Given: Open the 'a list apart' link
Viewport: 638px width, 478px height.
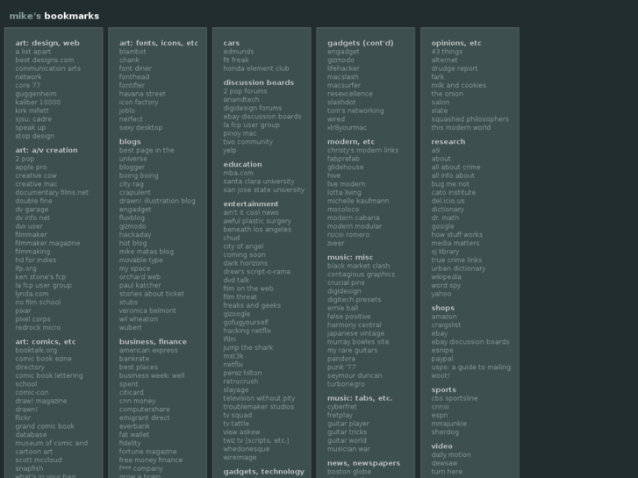Looking at the screenshot, I should point(32,52).
